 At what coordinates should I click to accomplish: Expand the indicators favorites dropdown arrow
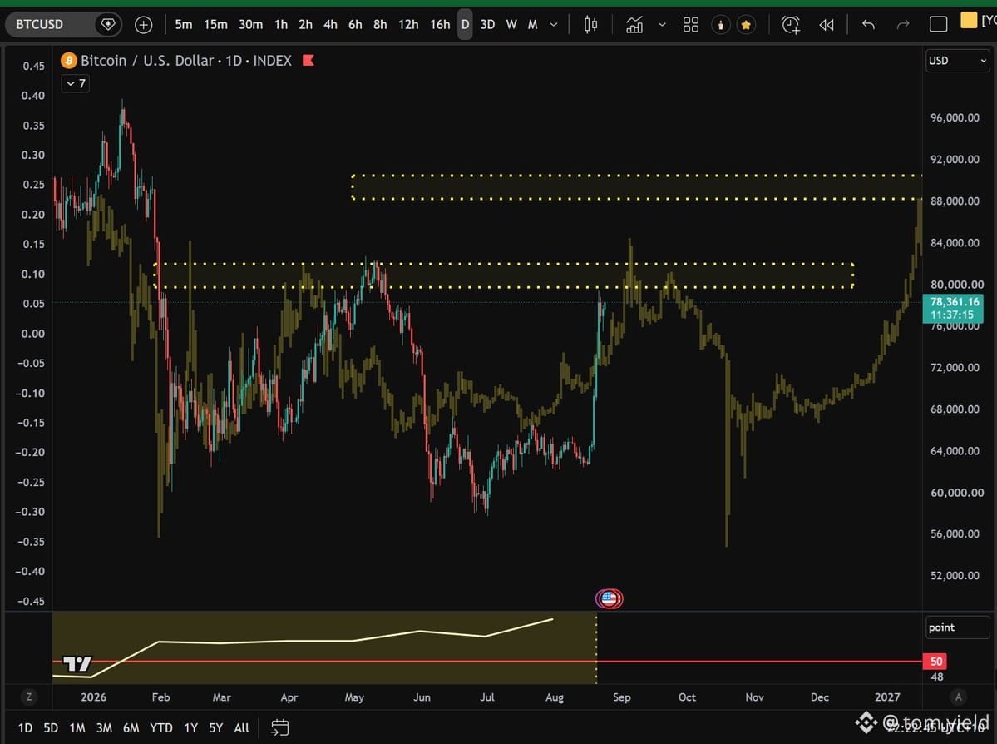coord(662,25)
